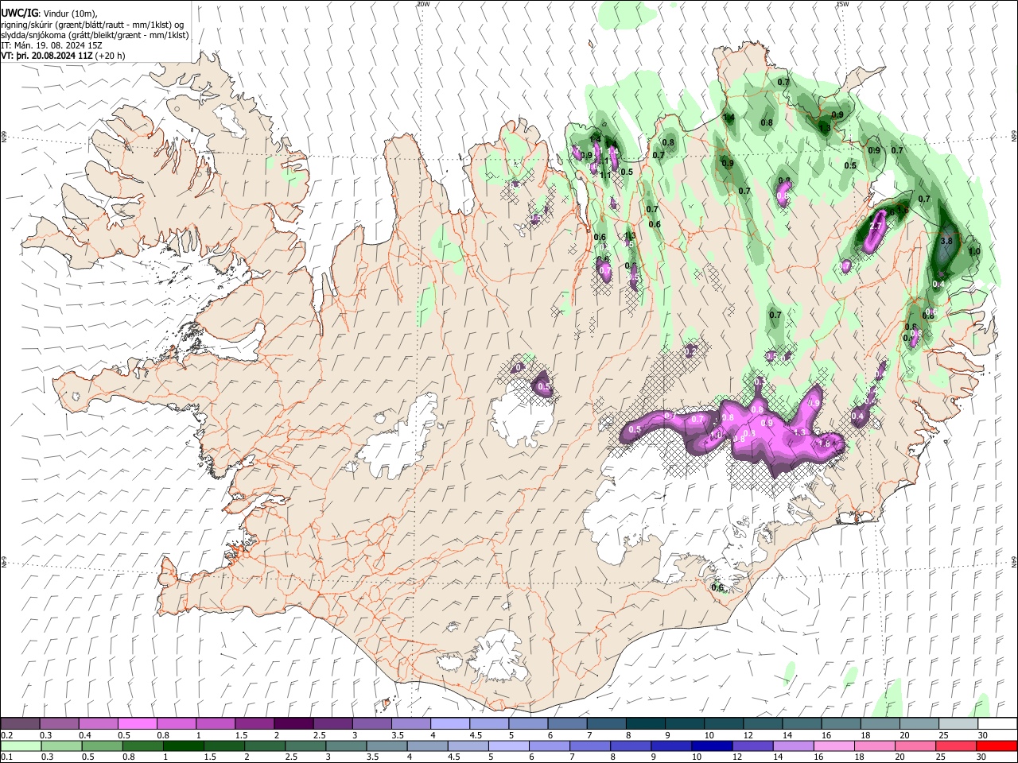1018x763 pixels.
Task: Pick the blue swatch between 8 and 9, green row
Action: [x=630, y=746]
